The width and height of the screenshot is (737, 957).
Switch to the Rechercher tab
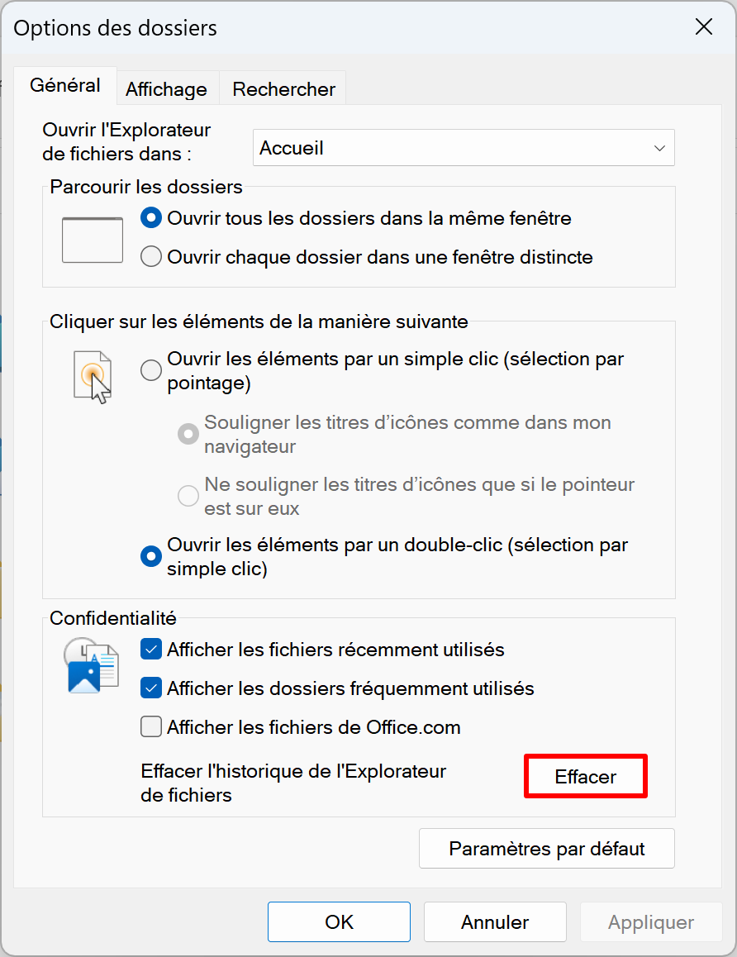[283, 89]
